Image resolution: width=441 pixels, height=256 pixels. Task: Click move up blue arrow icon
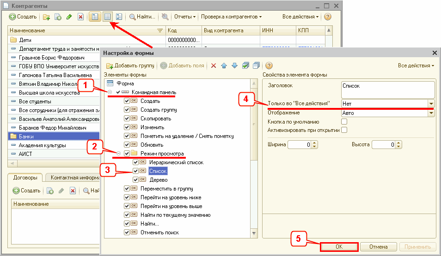(224, 65)
